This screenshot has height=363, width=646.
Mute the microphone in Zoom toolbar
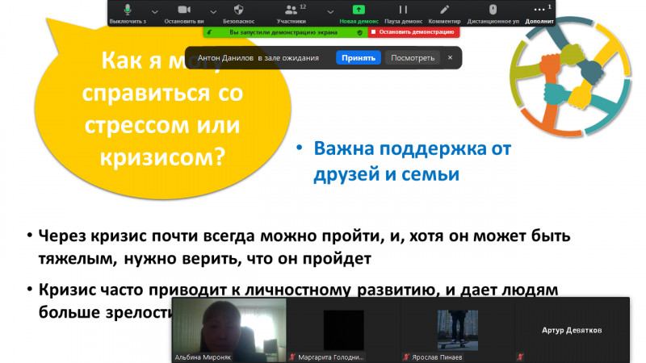pos(128,13)
